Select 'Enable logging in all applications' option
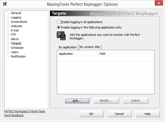165x122 pixels. coord(58,22)
